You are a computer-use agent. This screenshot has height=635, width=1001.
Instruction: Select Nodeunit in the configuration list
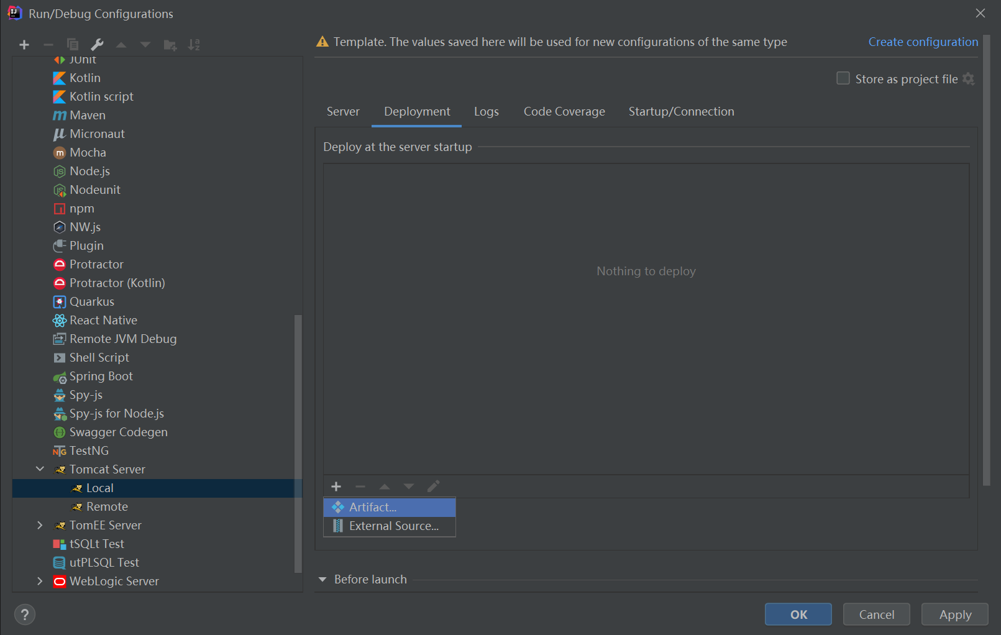[157, 190]
